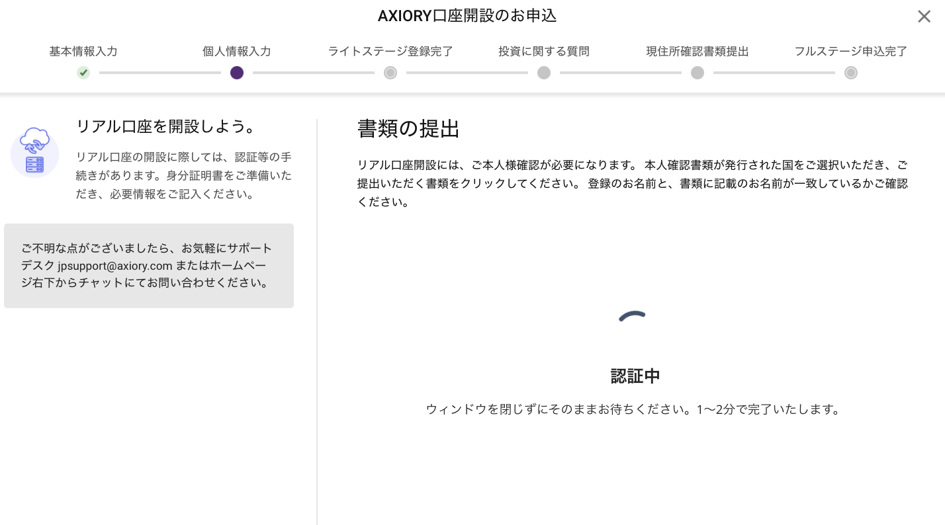Select the 現住所確認書類提出 step label

(x=697, y=51)
